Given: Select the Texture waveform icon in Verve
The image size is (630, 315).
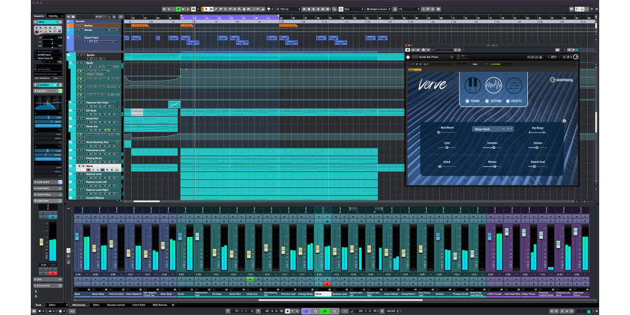Looking at the screenshot, I should [x=493, y=85].
